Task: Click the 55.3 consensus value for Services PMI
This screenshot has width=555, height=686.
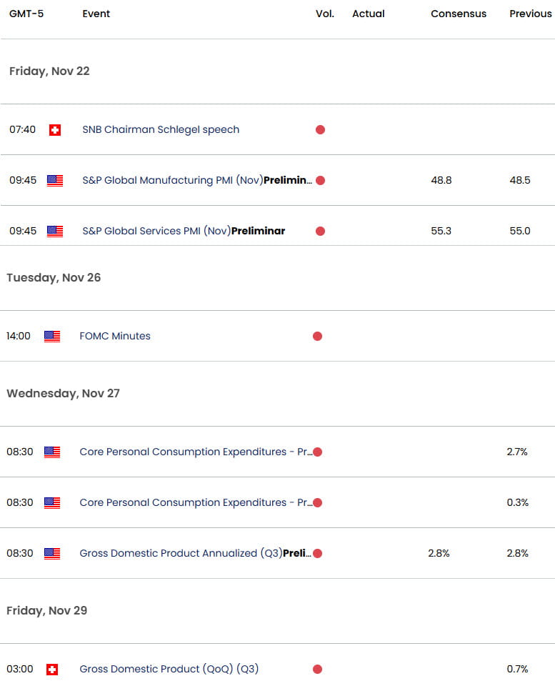Action: 441,231
